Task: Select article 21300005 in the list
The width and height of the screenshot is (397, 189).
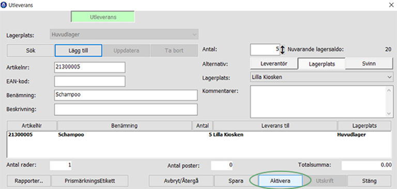Action: [21, 135]
